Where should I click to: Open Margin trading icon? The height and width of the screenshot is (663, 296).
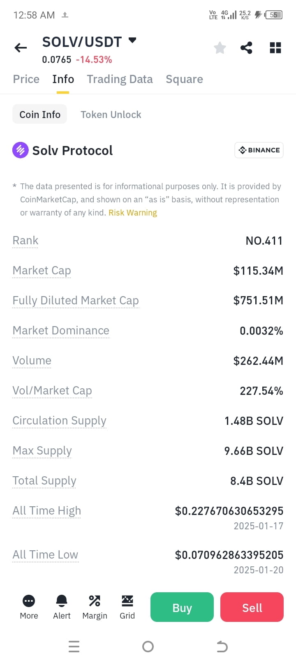(x=95, y=607)
